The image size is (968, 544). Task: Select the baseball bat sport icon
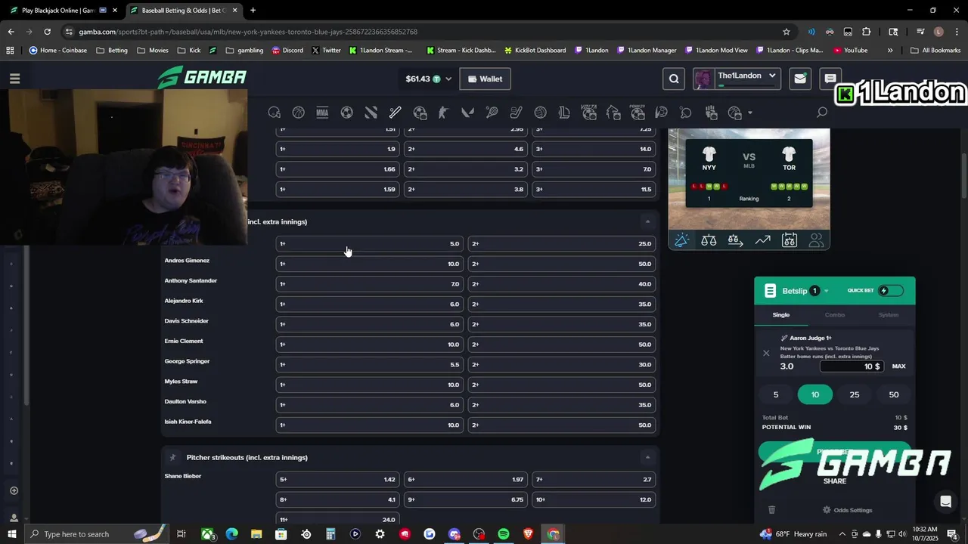tap(395, 113)
